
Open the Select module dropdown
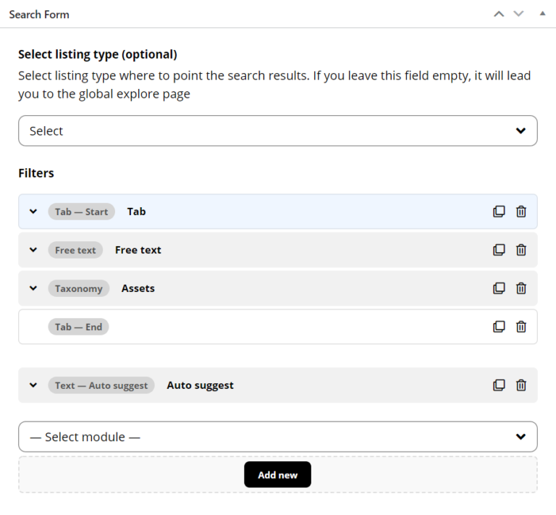[277, 437]
